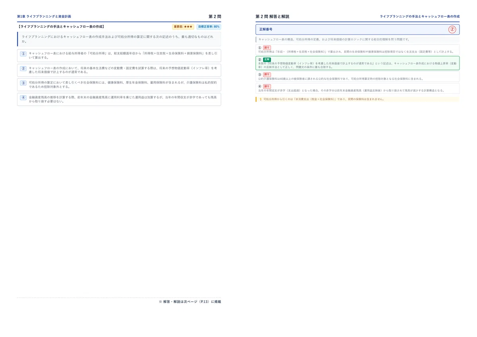Viewport: 477px width, 337px height.
Task: Select option ② number box in the question
Action: point(23,68)
